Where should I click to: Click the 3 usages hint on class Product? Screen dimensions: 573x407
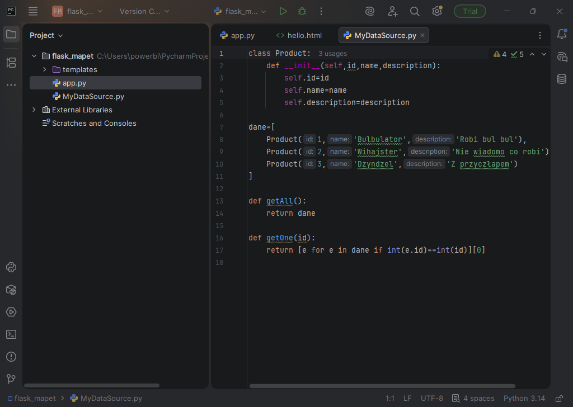point(332,54)
